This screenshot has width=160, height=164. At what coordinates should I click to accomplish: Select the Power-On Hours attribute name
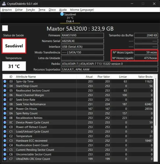27,109
